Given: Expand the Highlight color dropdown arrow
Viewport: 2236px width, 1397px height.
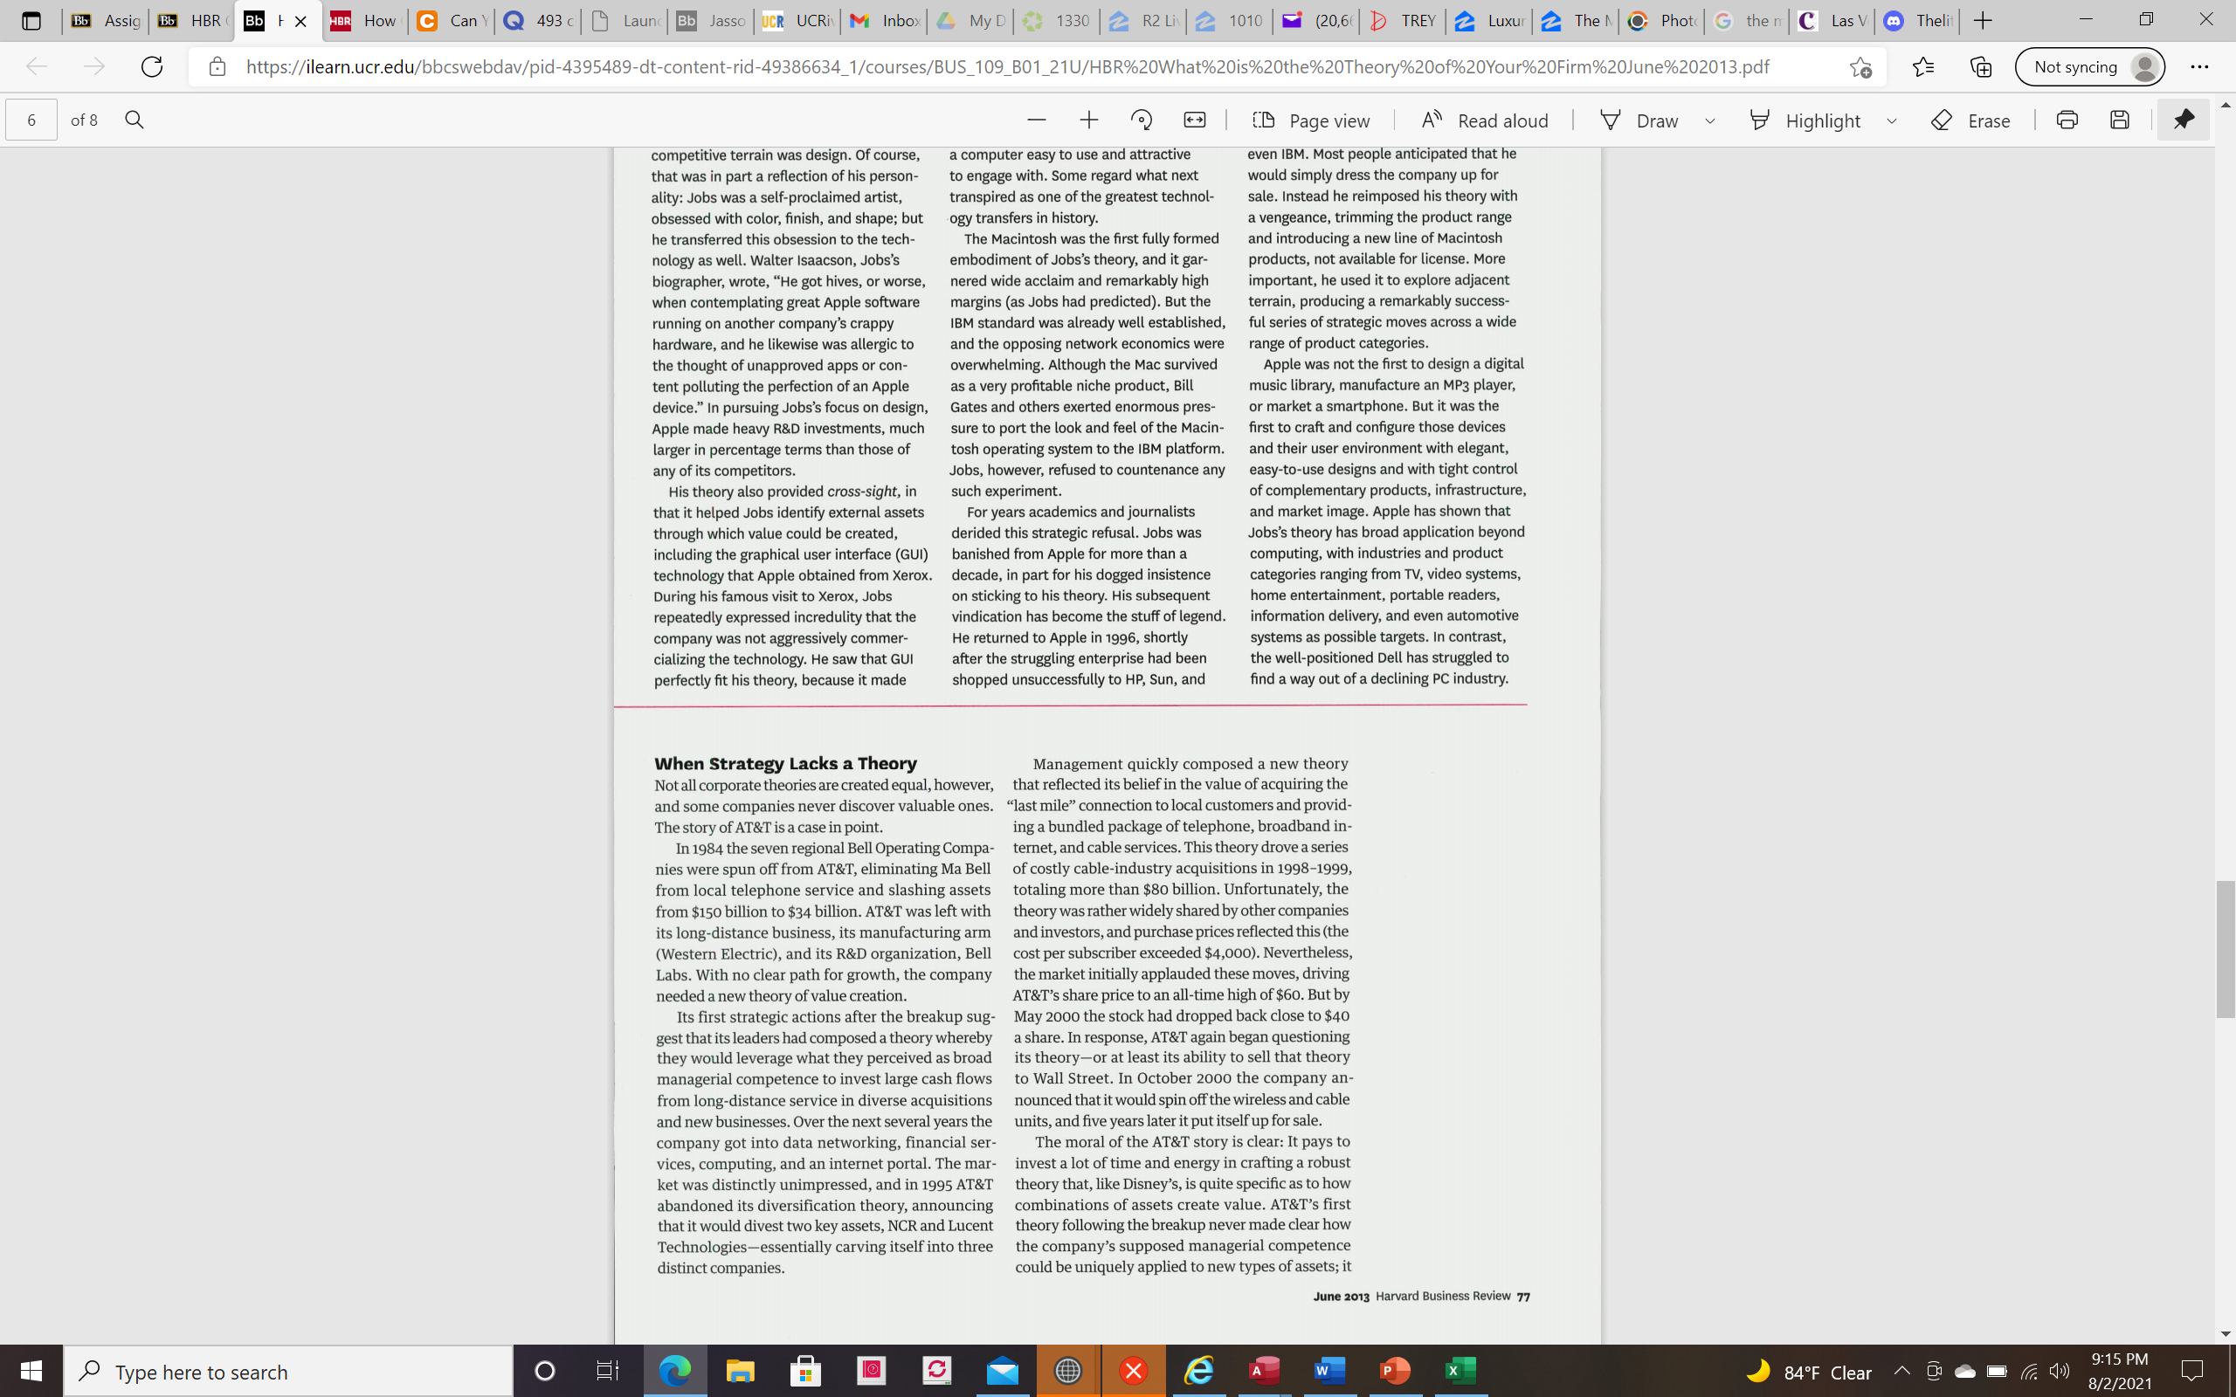Looking at the screenshot, I should coord(1891,120).
